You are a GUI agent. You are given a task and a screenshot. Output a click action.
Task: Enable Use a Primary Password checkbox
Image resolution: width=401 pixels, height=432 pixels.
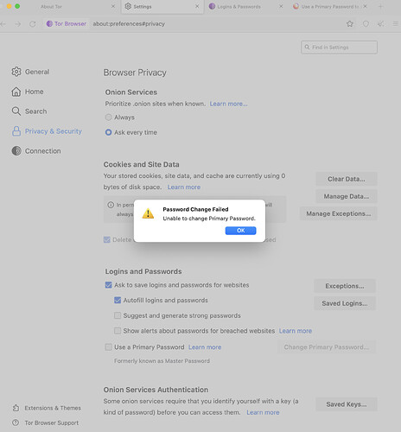pyautogui.click(x=108, y=347)
